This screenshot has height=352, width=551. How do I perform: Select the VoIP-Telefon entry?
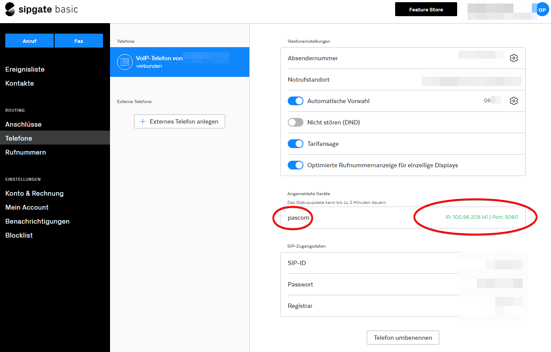179,62
